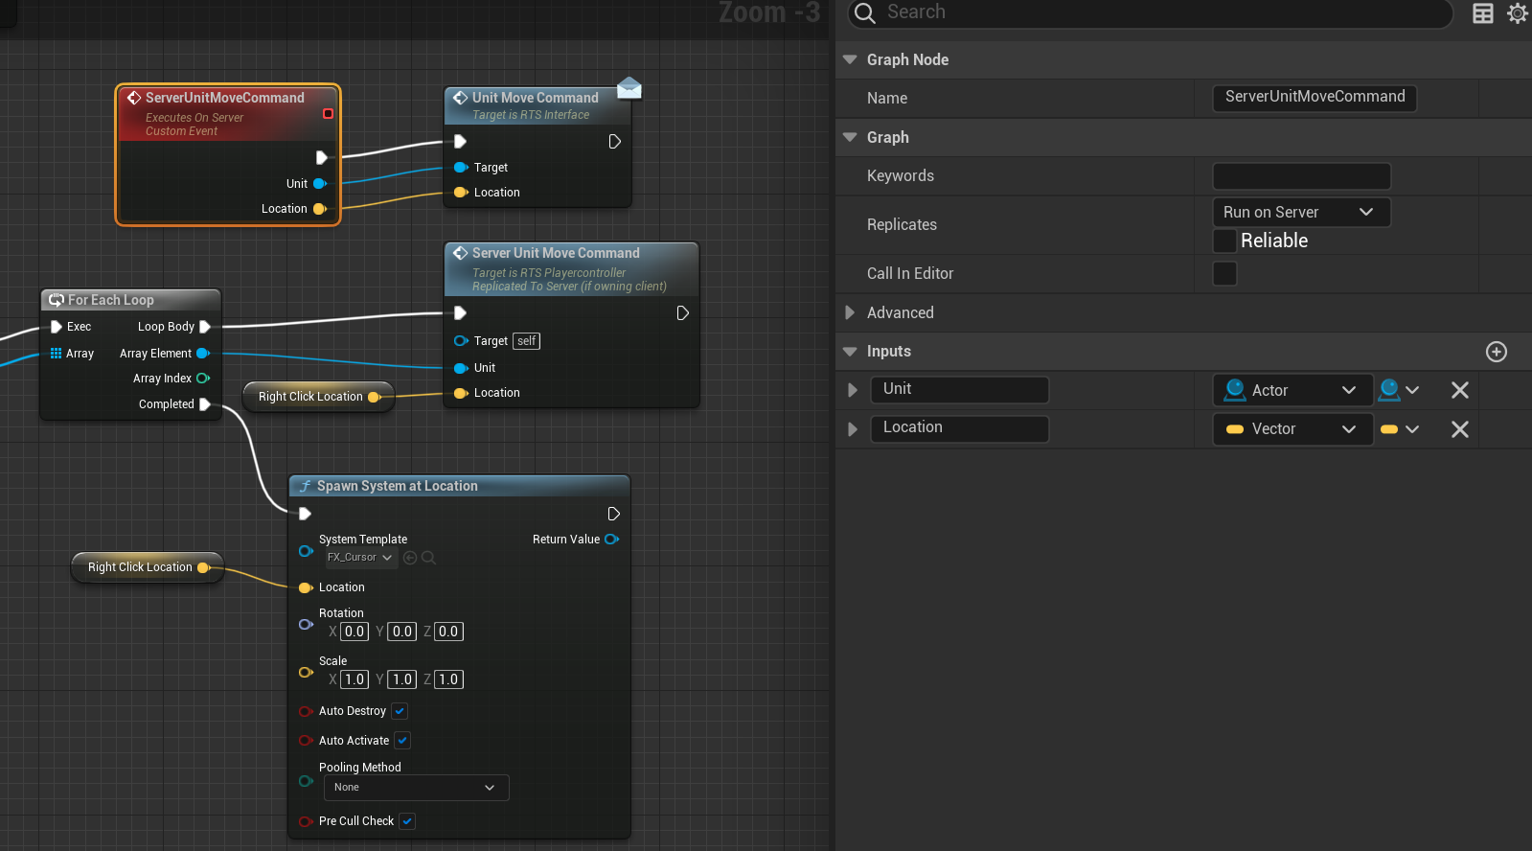
Task: Toggle the Call In Editor checkbox
Action: point(1224,274)
